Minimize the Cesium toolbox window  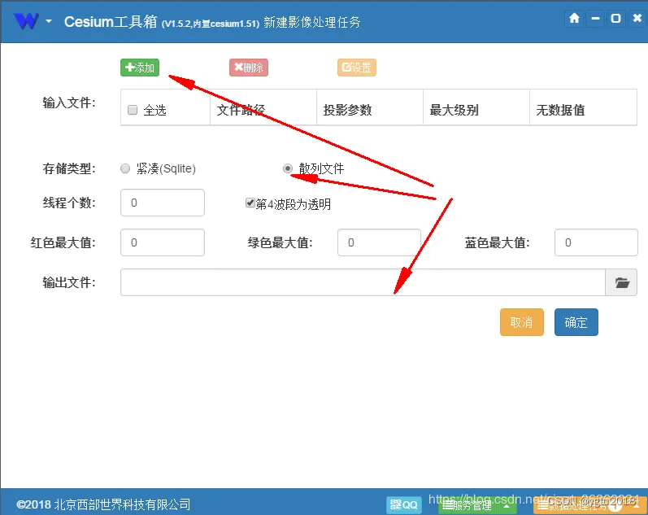(x=595, y=18)
